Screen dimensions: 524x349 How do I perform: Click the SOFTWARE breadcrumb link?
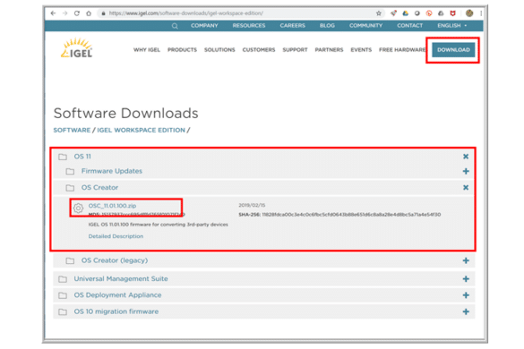[x=72, y=130]
